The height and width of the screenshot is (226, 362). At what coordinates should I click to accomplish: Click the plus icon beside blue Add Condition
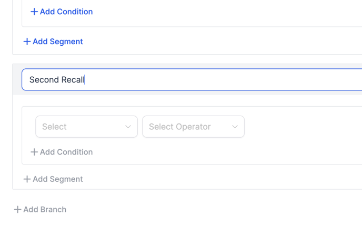[34, 12]
